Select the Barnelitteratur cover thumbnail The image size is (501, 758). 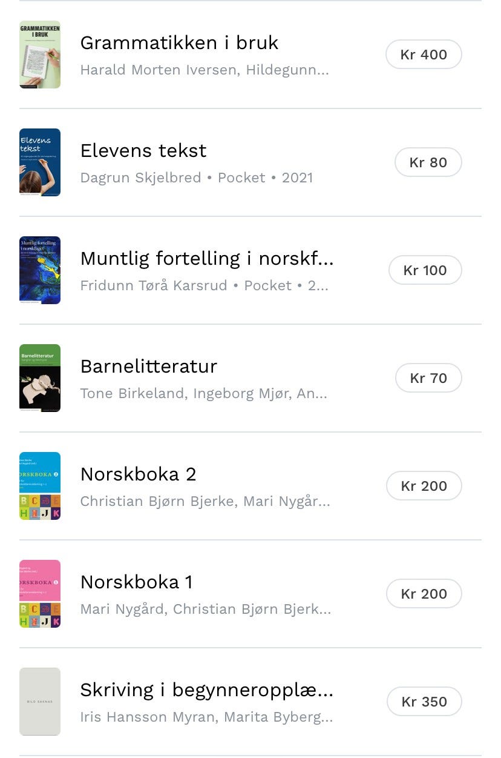click(40, 378)
